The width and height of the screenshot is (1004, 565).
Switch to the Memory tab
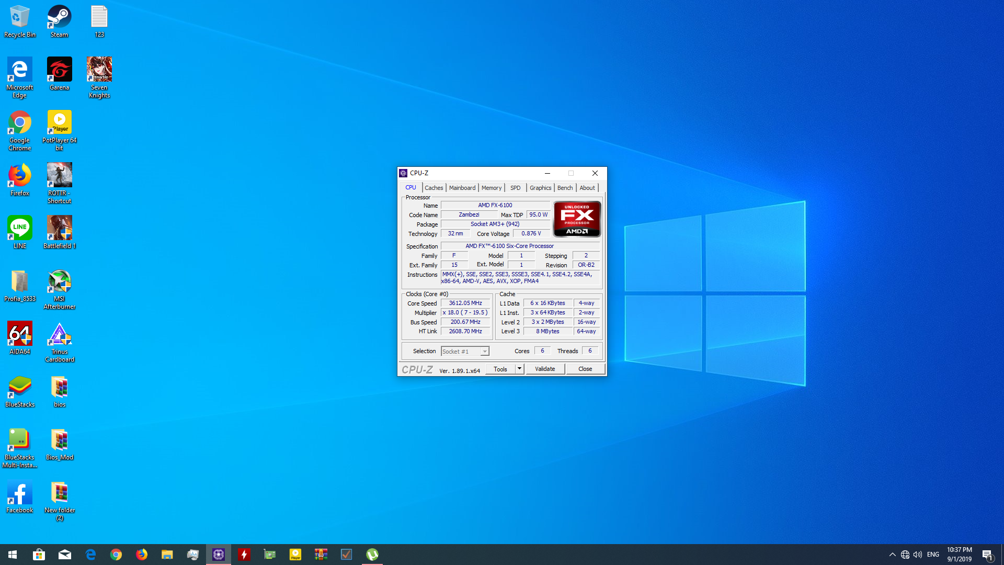click(491, 188)
